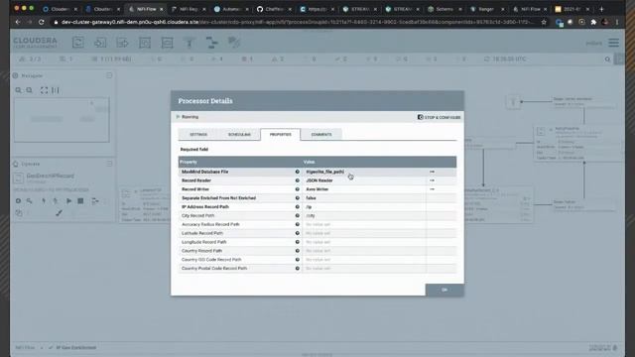
Task: Start the processor with the play icon
Action: coord(68,200)
